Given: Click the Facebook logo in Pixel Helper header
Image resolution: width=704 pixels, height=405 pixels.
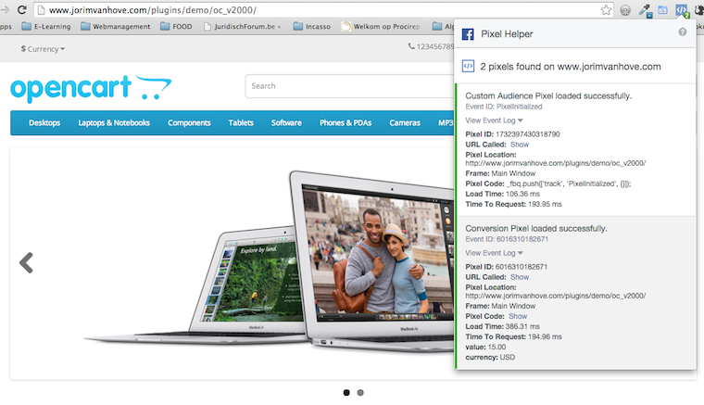Looking at the screenshot, I should (468, 34).
